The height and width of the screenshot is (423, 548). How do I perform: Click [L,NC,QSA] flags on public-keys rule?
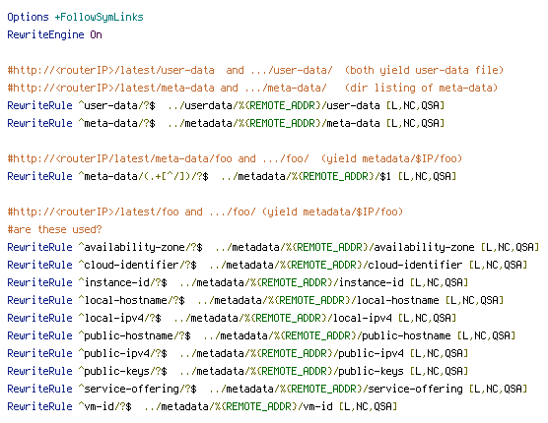coord(439,372)
